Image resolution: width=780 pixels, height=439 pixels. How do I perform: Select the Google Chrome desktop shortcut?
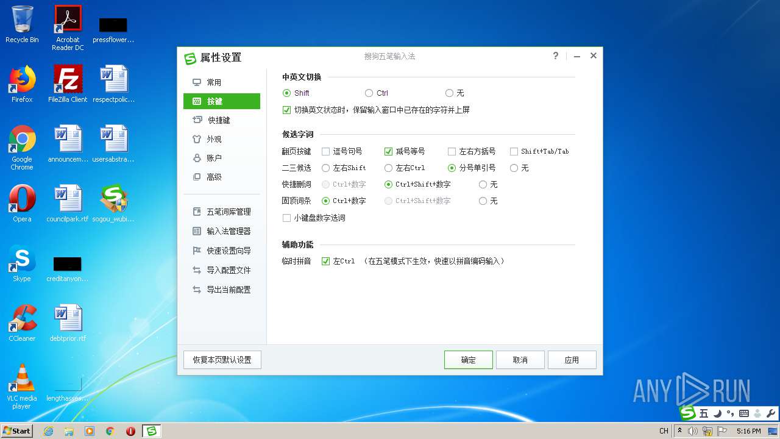[22, 148]
